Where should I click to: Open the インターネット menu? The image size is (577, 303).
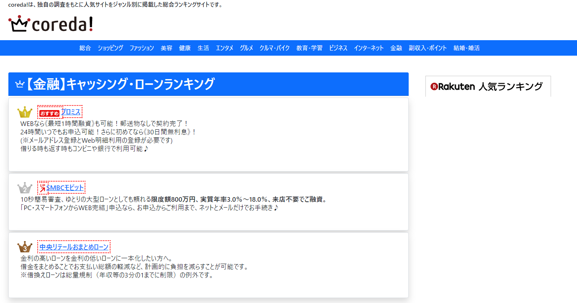tap(368, 48)
